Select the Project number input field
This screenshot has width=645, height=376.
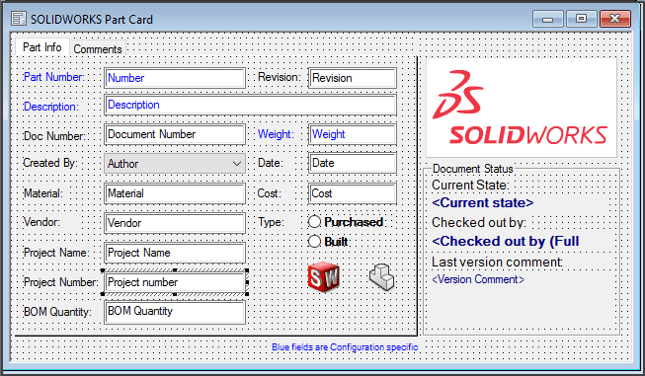point(175,282)
